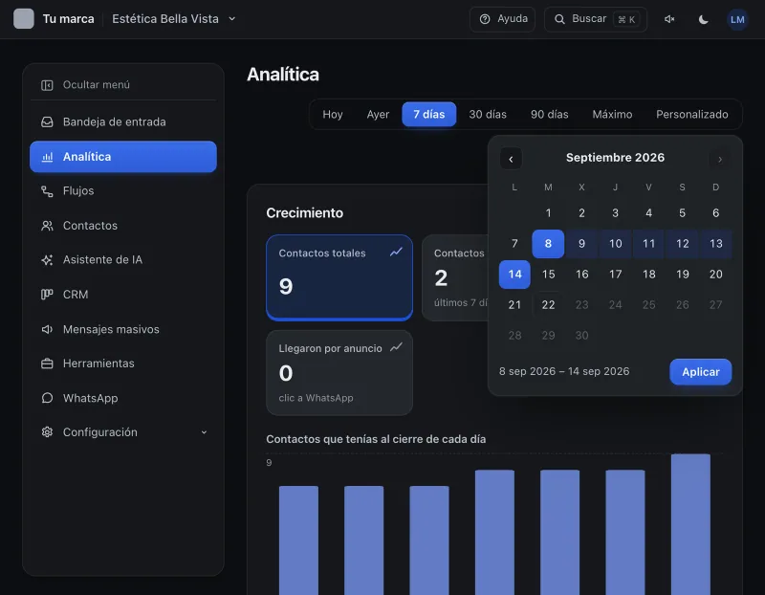Screen dimensions: 765x595
Task: Click the fourth bar in contacts chart
Action: (494, 533)
